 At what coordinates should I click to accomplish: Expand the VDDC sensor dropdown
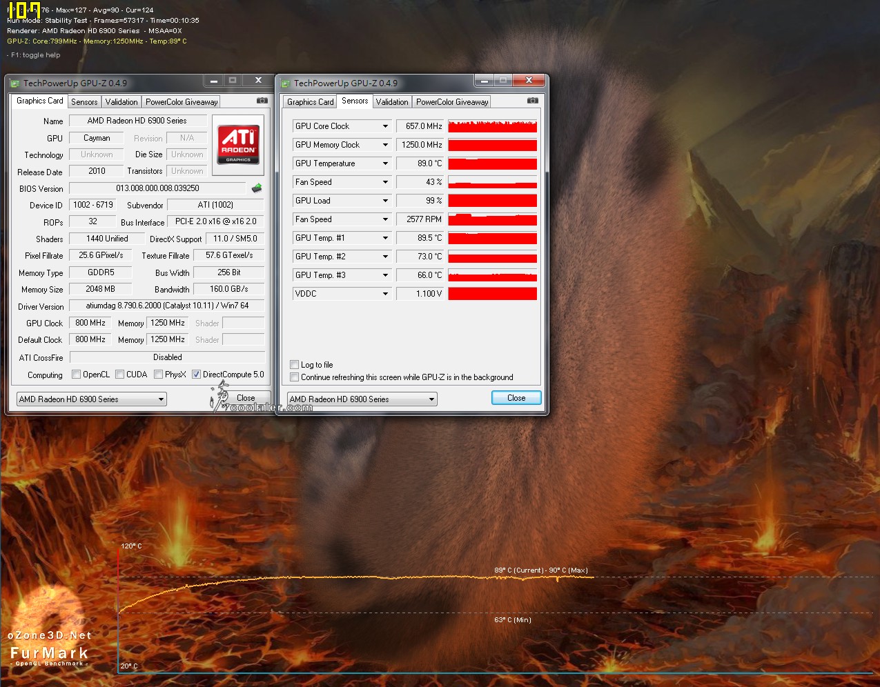click(385, 294)
